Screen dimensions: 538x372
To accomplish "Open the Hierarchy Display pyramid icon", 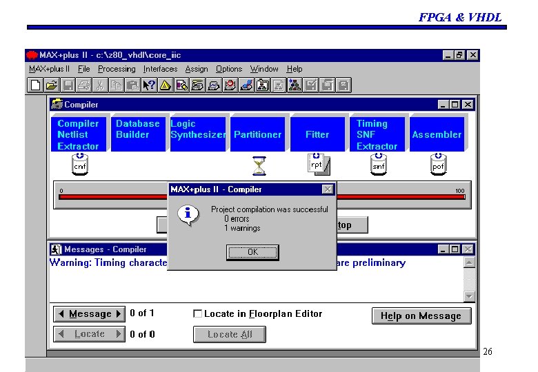I will 165,85.
